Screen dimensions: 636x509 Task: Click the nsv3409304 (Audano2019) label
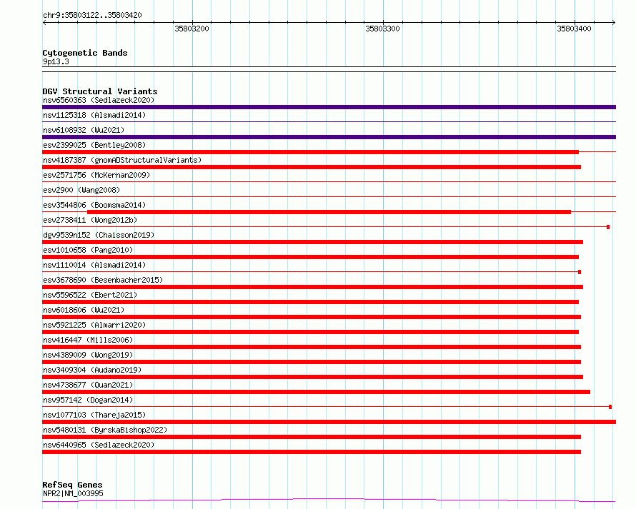click(92, 370)
